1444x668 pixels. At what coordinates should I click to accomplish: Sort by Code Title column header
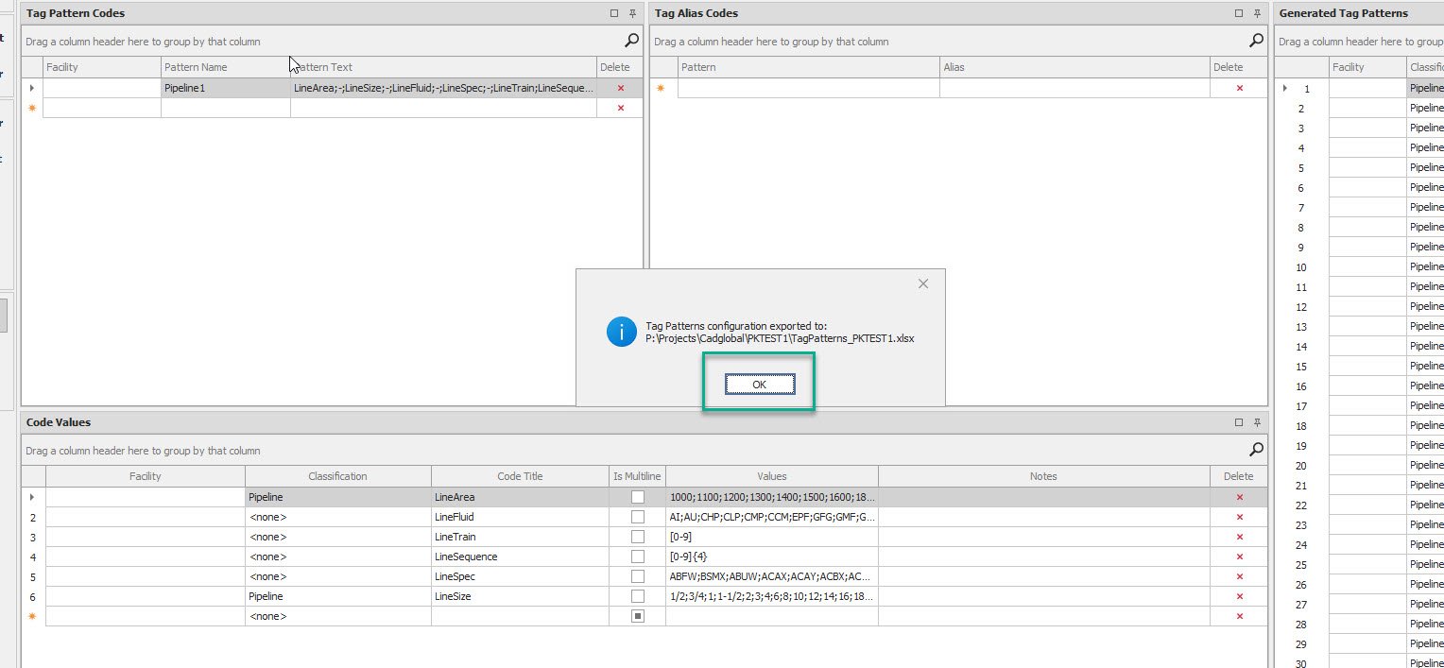[x=520, y=476]
